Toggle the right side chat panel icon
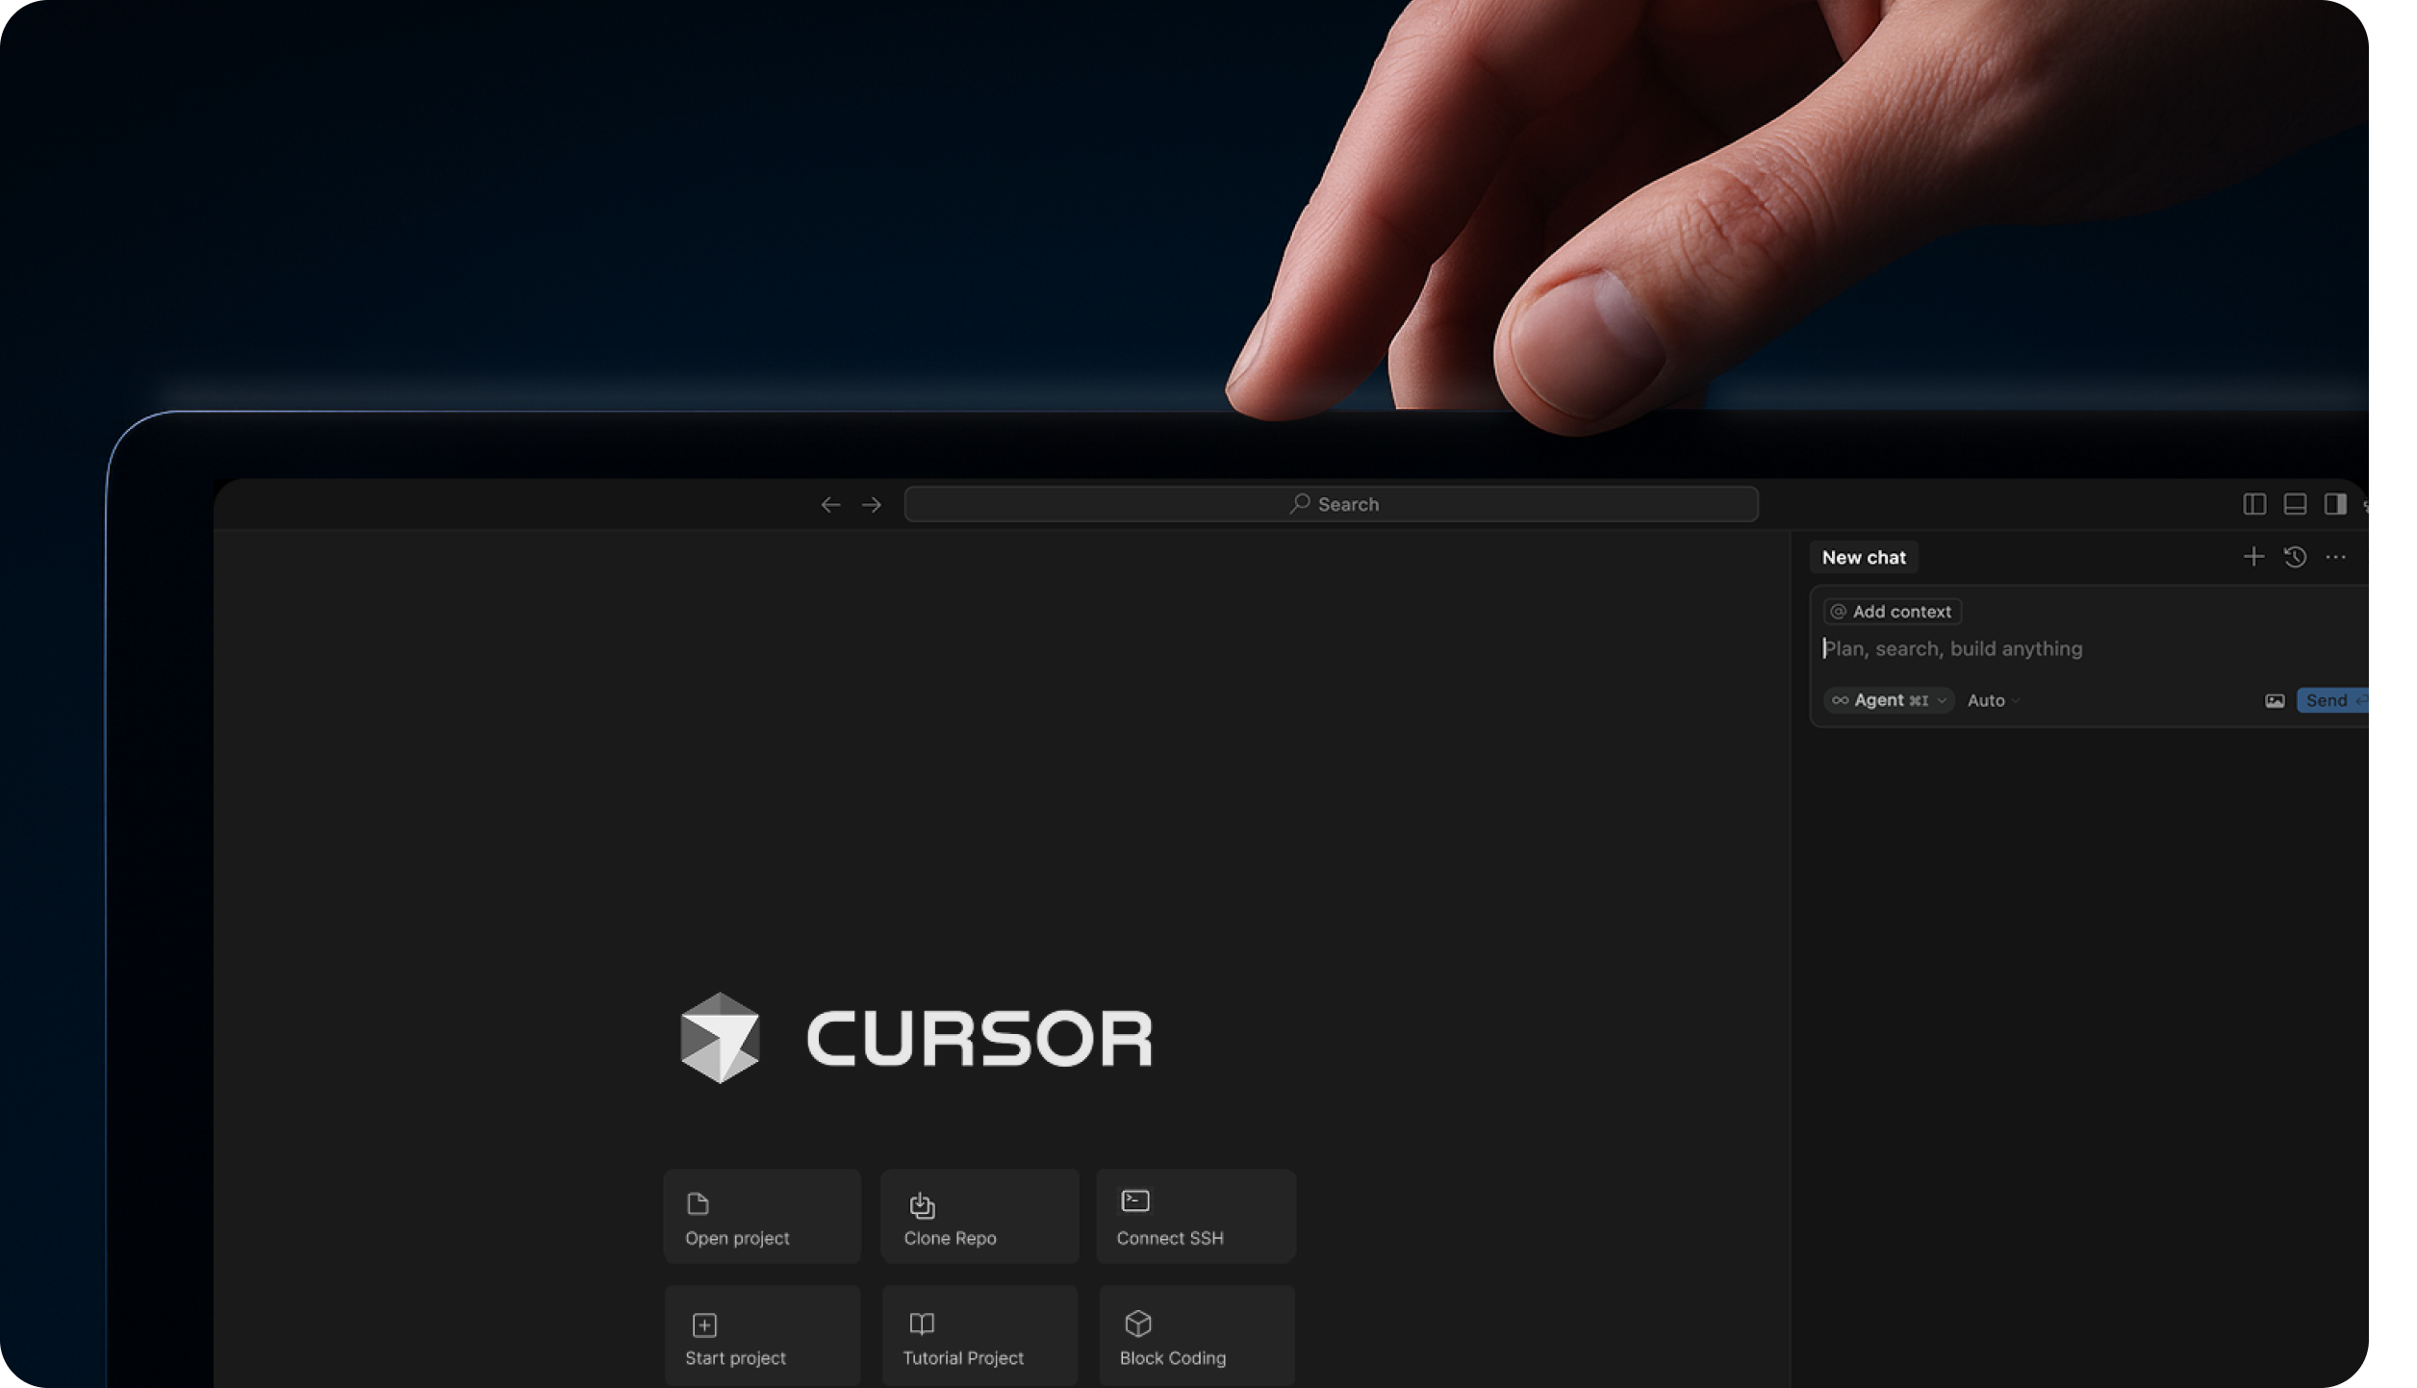 [x=2335, y=504]
